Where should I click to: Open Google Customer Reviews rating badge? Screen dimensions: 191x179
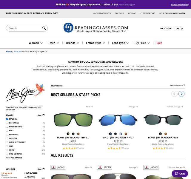click(9, 175)
